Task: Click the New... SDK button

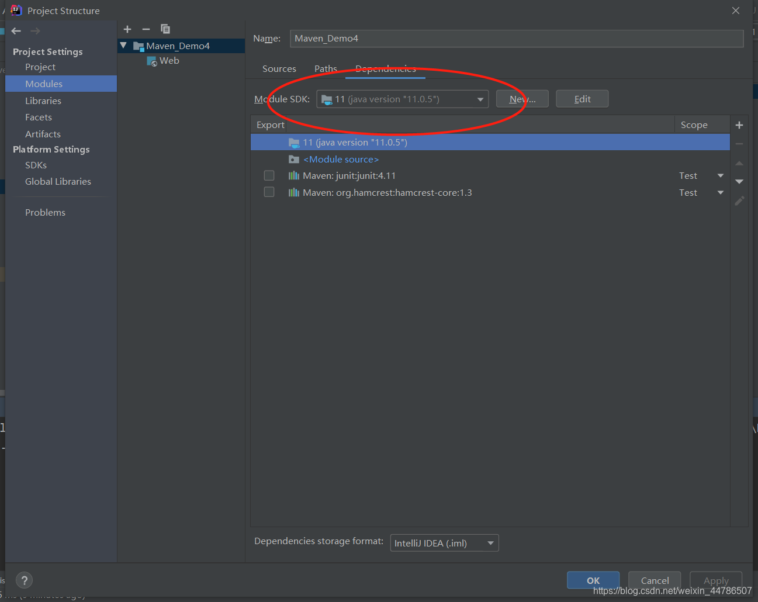Action: 522,99
